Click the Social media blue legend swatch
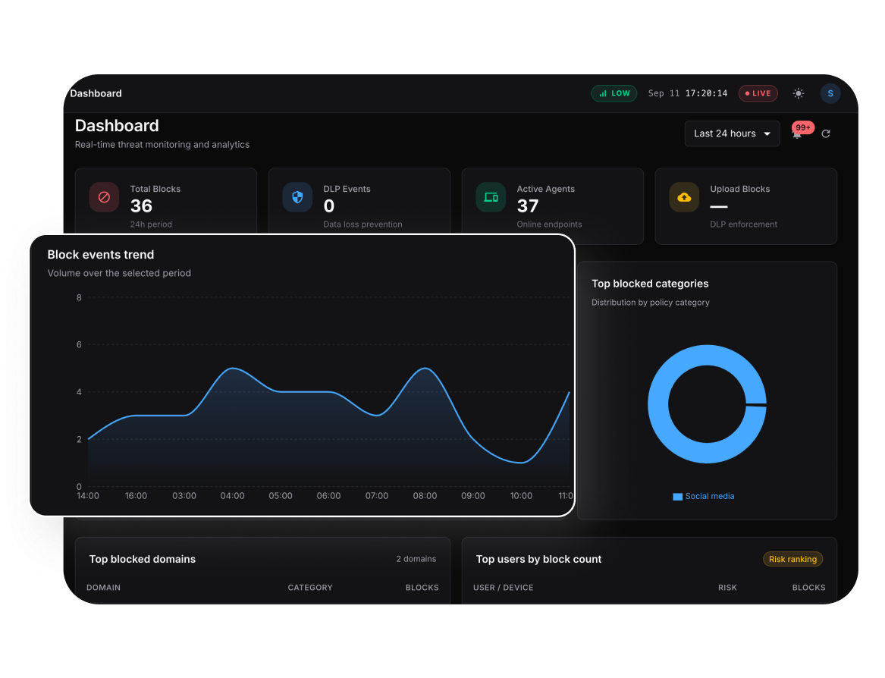 coord(677,497)
